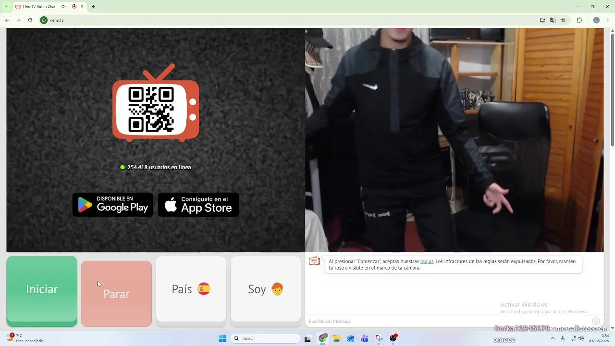Click the camera site-info icon in address bar
Screen dimensions: 615x346
tap(44, 20)
